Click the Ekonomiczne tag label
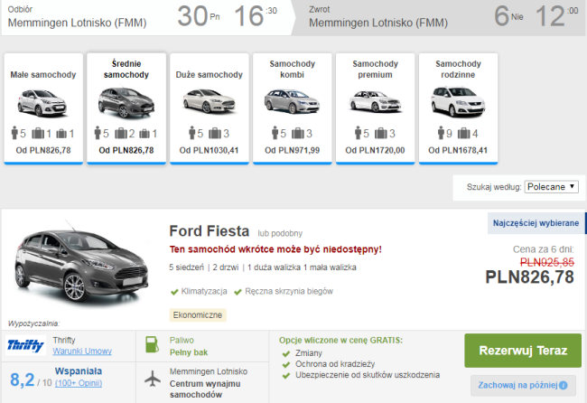Screen dimensions: 587x403 (198, 315)
